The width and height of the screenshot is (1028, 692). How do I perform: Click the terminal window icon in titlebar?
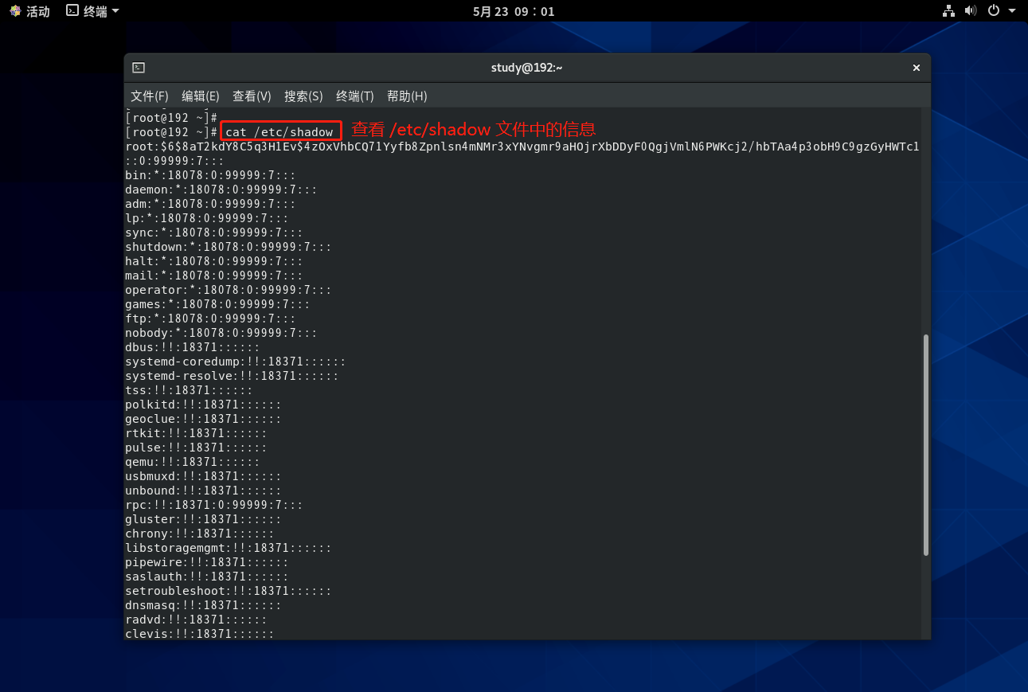139,68
